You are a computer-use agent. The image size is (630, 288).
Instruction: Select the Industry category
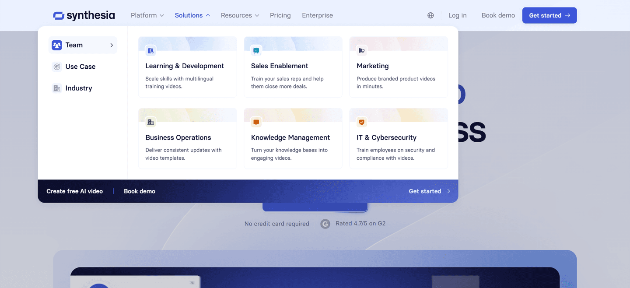(x=83, y=88)
